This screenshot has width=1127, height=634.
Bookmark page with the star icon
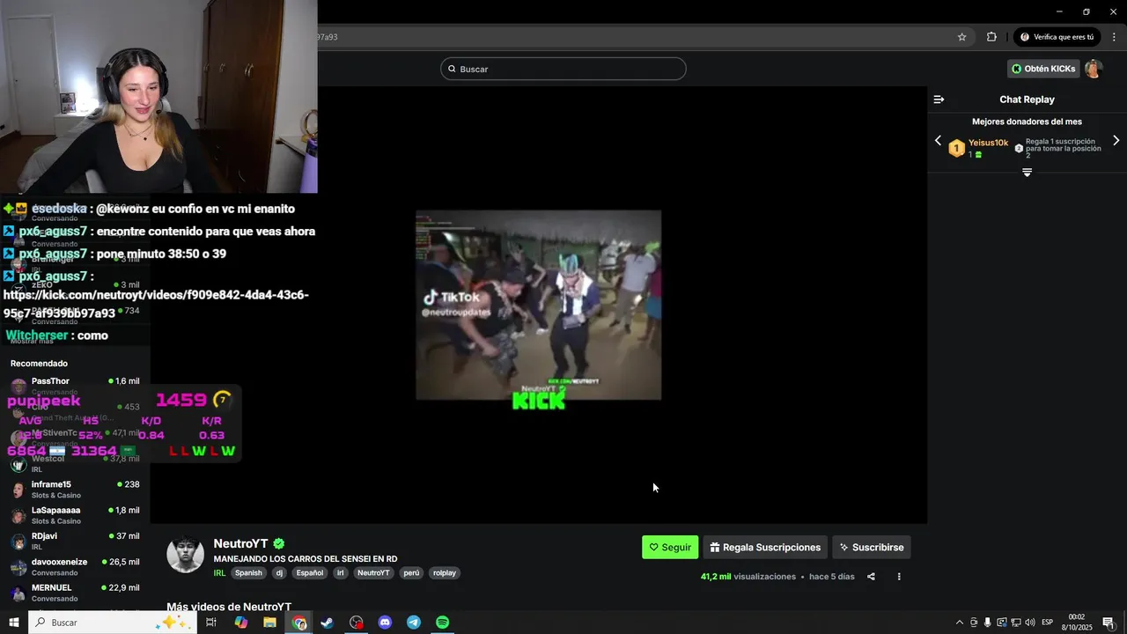point(961,37)
